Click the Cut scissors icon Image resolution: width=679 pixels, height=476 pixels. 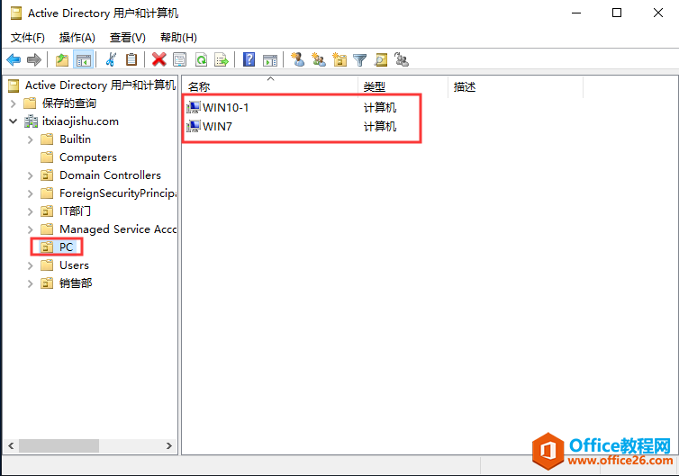[x=112, y=59]
